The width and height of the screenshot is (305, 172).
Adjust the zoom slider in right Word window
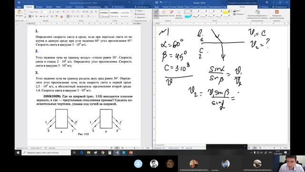pos(274,148)
